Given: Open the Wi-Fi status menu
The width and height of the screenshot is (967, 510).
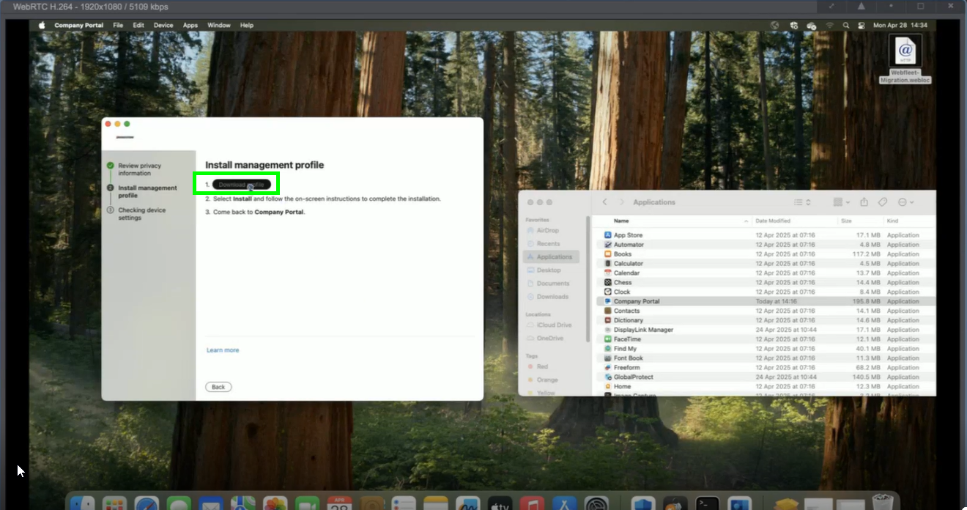Looking at the screenshot, I should click(x=830, y=25).
